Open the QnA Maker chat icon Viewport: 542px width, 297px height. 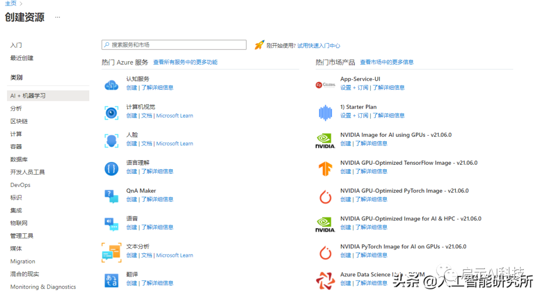click(111, 196)
